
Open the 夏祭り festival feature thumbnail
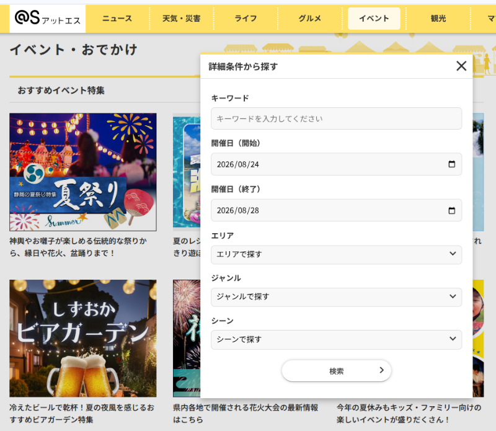(83, 172)
